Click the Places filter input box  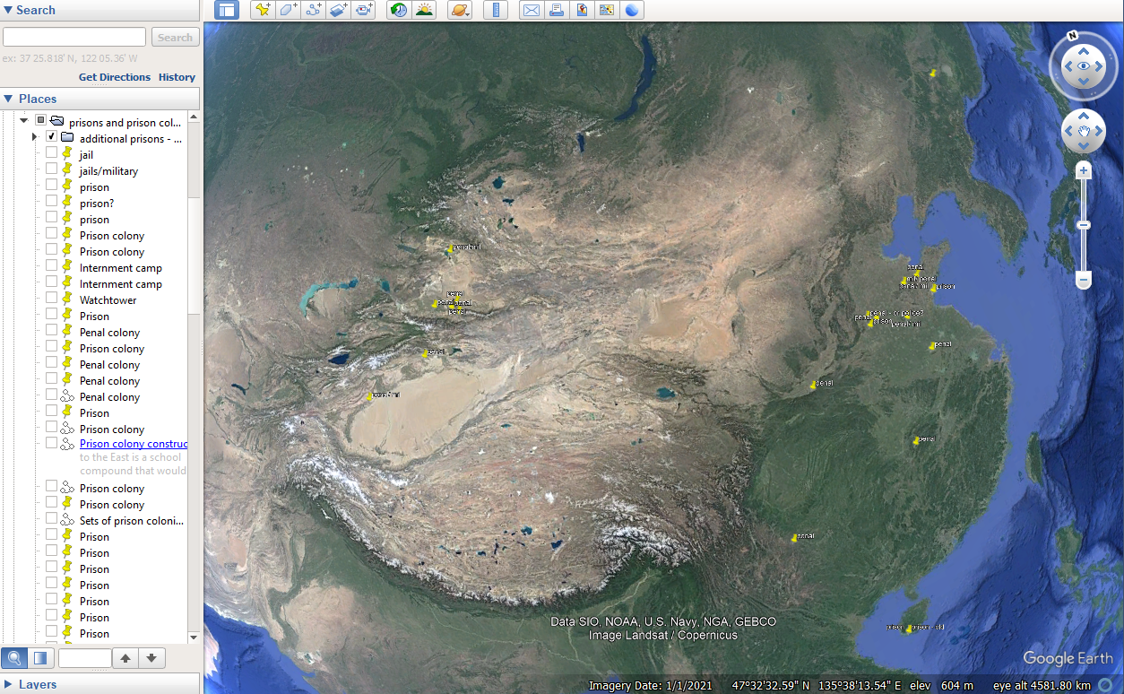tap(85, 658)
